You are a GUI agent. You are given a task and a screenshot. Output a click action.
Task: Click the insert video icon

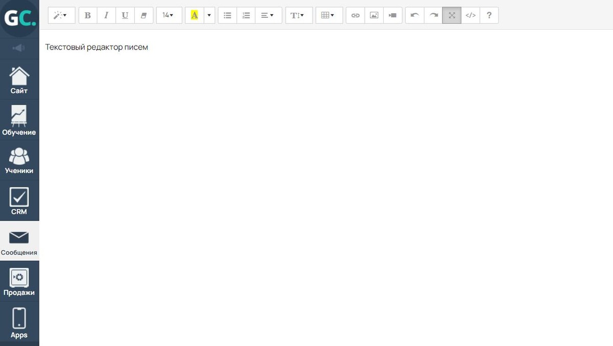tap(392, 15)
